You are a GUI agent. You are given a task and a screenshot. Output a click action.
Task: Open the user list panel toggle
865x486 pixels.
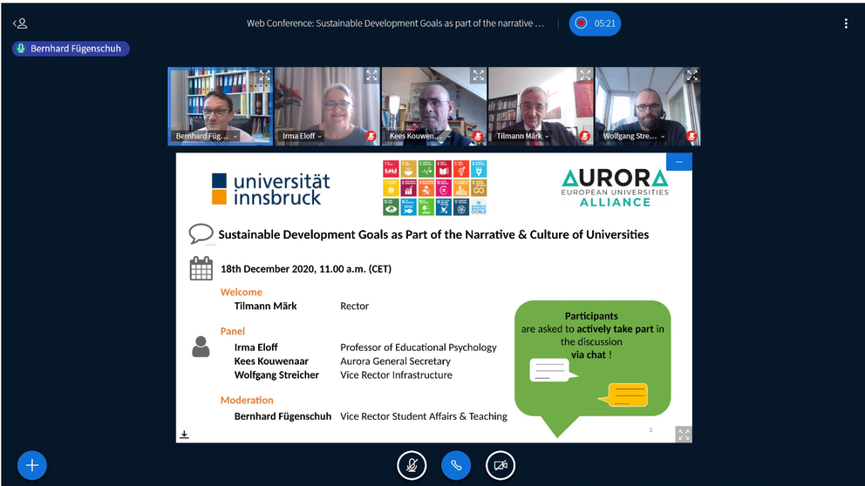click(x=20, y=24)
